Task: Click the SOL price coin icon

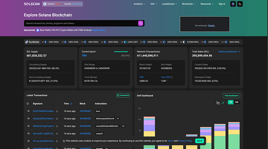Action: 45,4
